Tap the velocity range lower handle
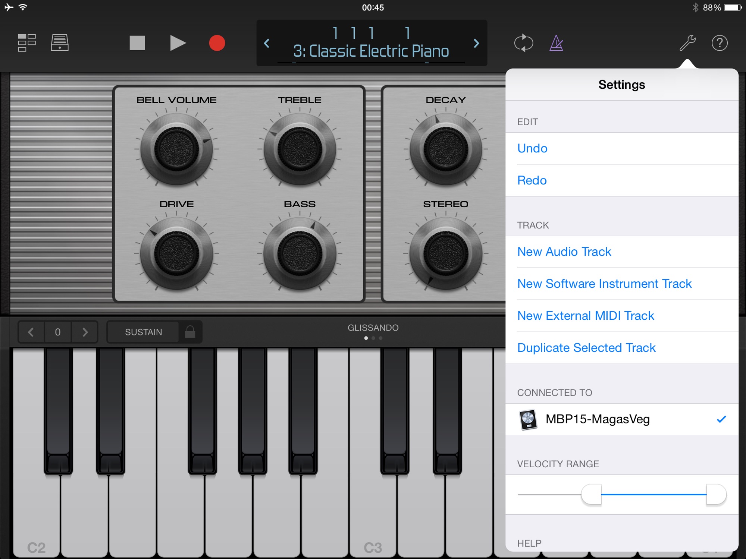Image resolution: width=746 pixels, height=559 pixels. (x=591, y=494)
